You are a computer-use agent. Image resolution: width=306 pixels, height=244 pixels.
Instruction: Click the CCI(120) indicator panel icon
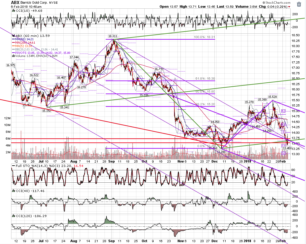14,216
